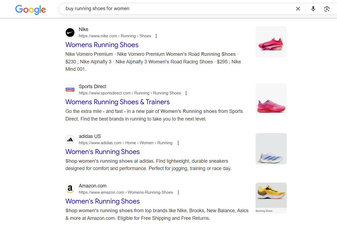
Task: Open the Sports Direct Womens Running Shoes & Trainers result
Action: point(118,102)
